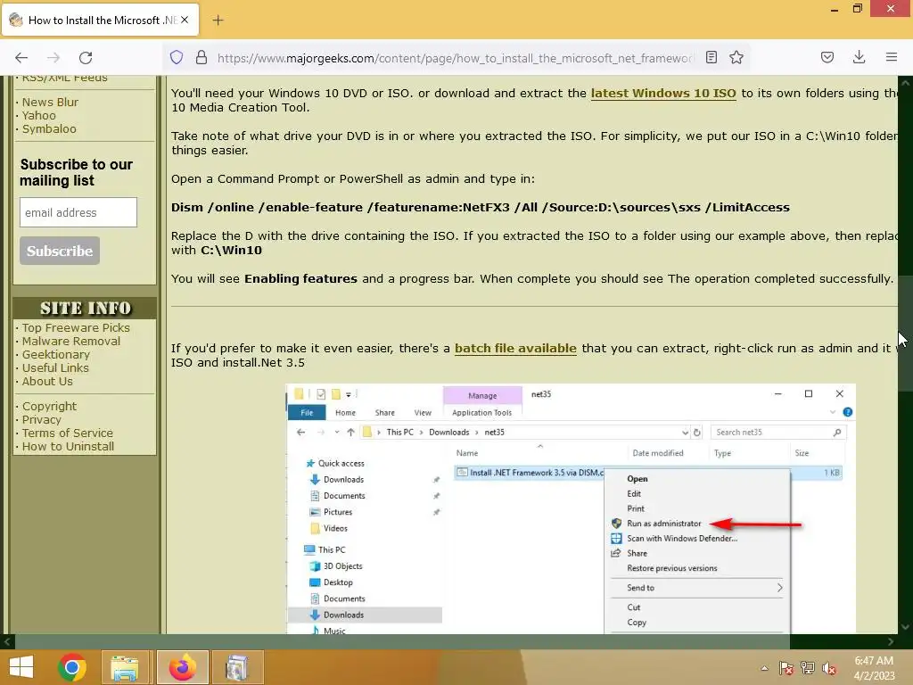
Task: Click the majorgeeks URL address bar
Action: click(x=454, y=58)
